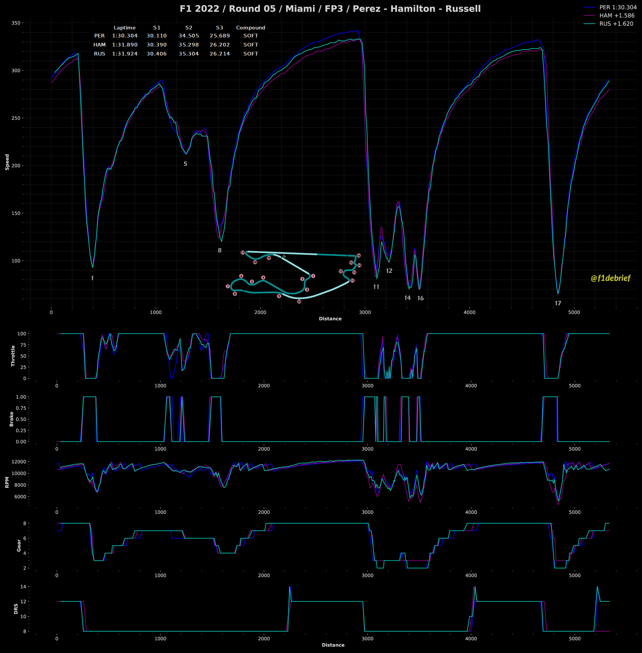Click corner label 17 on speed chart
This screenshot has width=642, height=653.
click(x=558, y=303)
